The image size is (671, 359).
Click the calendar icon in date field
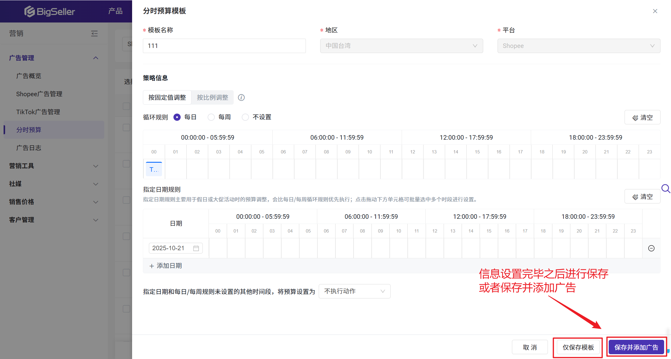196,248
